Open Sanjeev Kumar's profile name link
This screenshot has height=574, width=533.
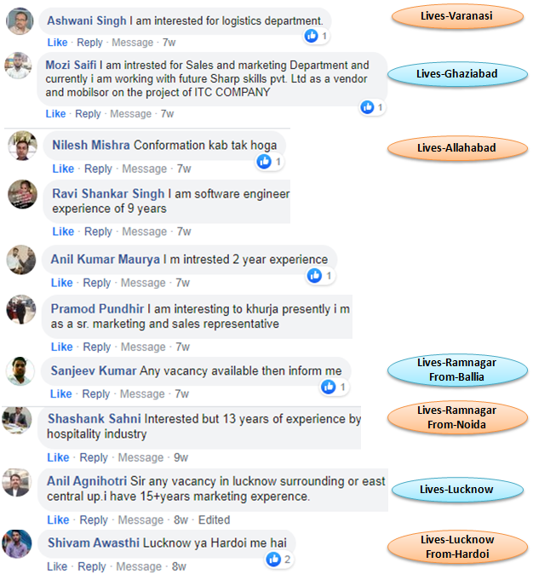coord(94,370)
